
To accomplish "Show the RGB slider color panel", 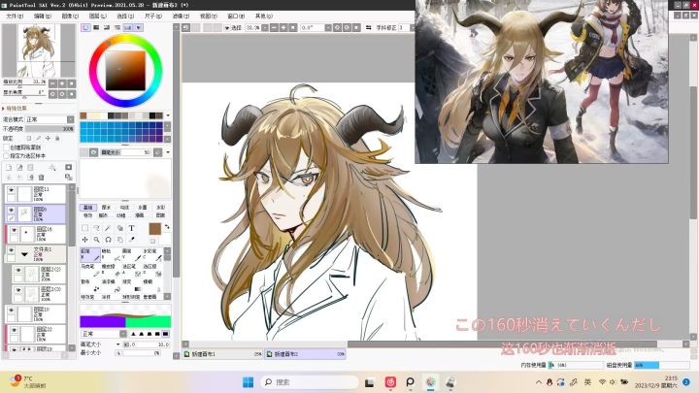I will tap(96, 27).
